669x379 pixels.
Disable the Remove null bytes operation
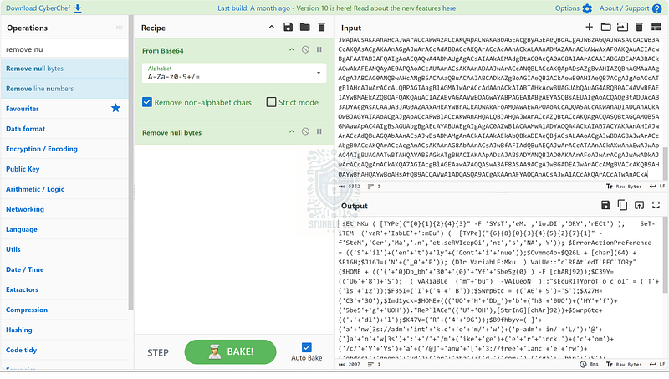(x=305, y=131)
